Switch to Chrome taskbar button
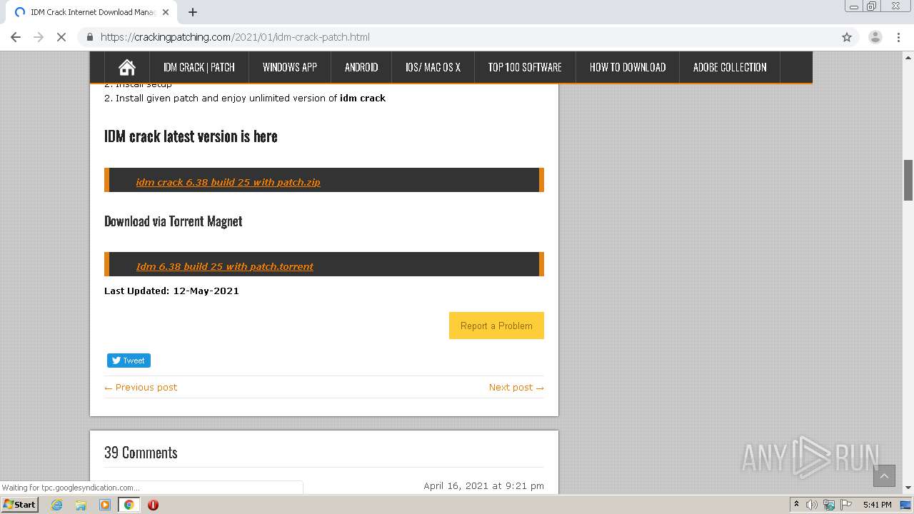This screenshot has width=914, height=514. pos(129,505)
